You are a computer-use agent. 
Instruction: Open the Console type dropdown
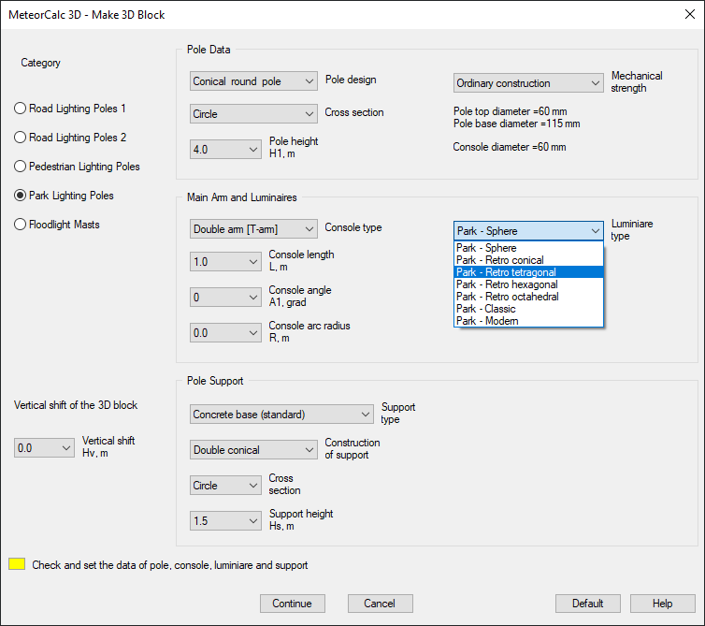click(x=253, y=228)
